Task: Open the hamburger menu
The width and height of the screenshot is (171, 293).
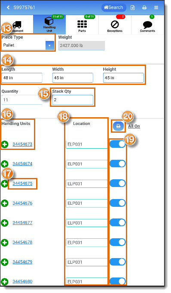Action: [x=156, y=7]
